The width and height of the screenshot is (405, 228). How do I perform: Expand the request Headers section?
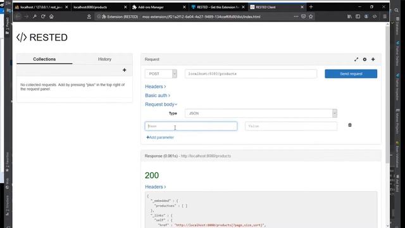[x=155, y=87]
